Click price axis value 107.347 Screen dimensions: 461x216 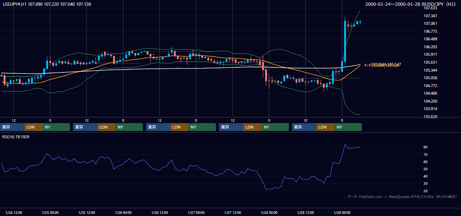pos(431,16)
